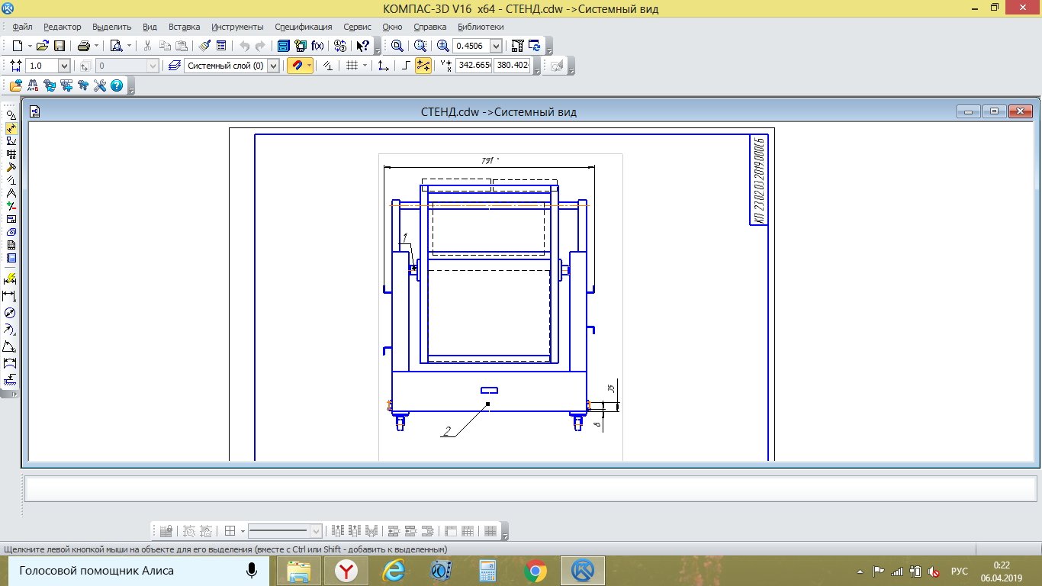Open Google Chrome from the taskbar
Viewport: 1042px width, 586px height.
click(535, 570)
